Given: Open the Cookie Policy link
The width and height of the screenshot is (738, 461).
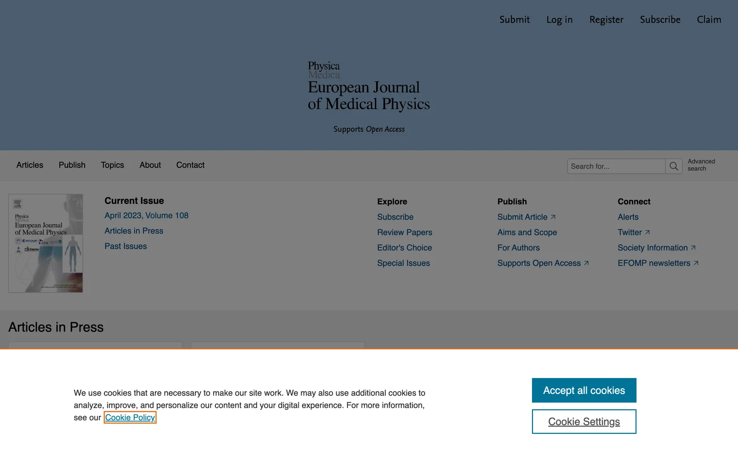Looking at the screenshot, I should 130,417.
